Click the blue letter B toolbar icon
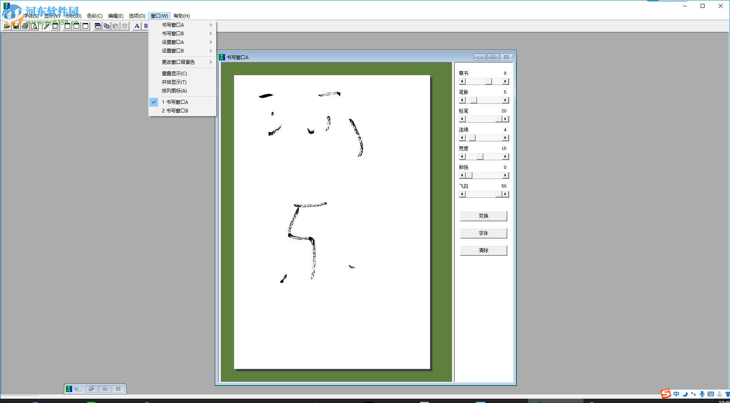 click(x=145, y=26)
